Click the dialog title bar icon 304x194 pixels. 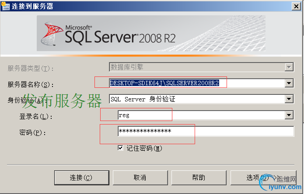coord(5,6)
